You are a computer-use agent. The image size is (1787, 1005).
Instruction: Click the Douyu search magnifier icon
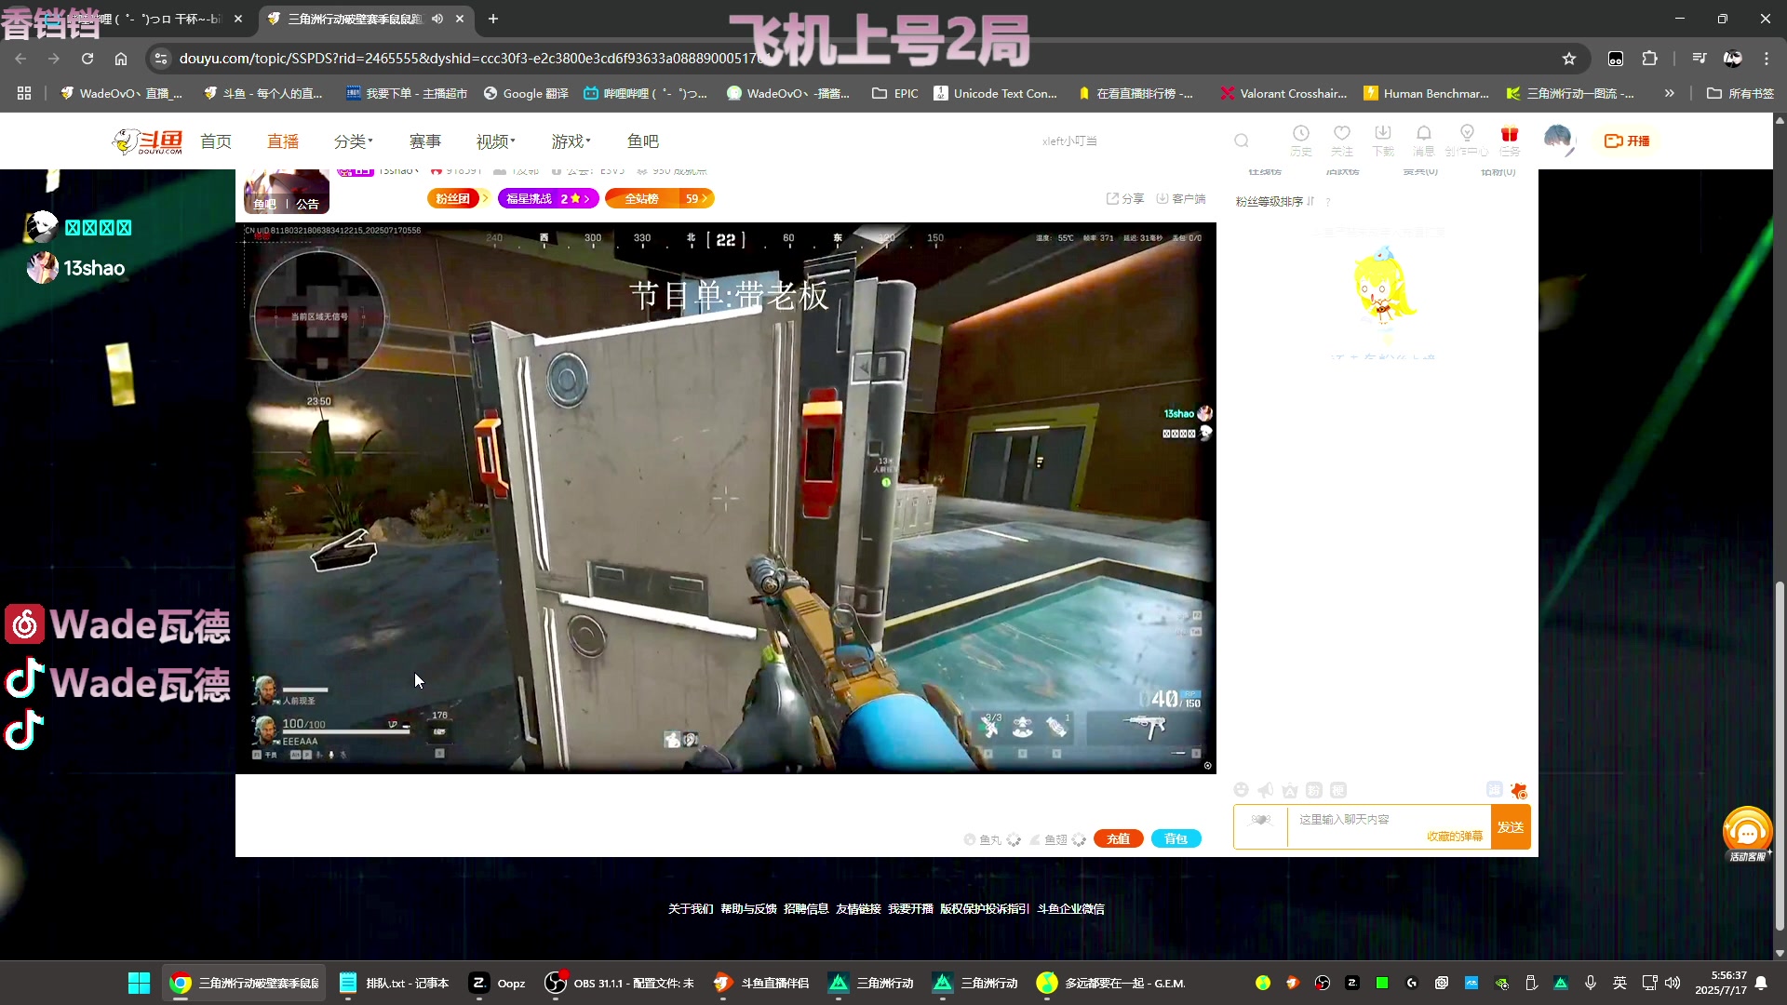tap(1241, 141)
